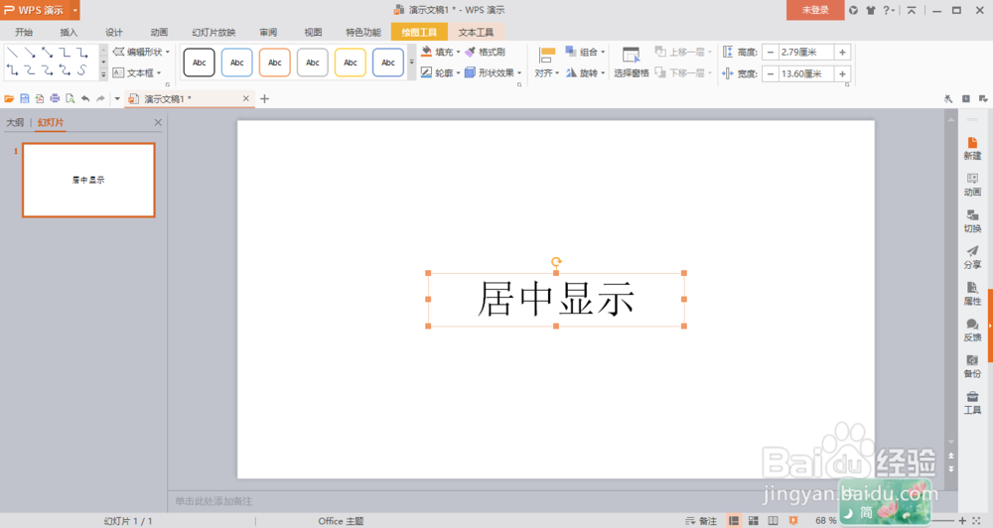
Task: Switch to normal view in status bar
Action: pyautogui.click(x=734, y=520)
